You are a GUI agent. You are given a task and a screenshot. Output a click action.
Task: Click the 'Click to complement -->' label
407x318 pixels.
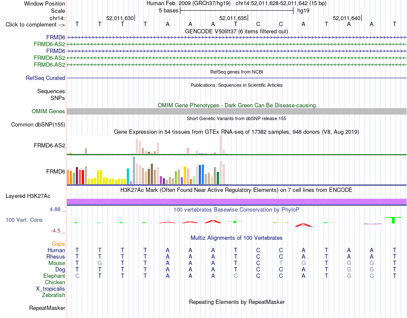pyautogui.click(x=35, y=25)
